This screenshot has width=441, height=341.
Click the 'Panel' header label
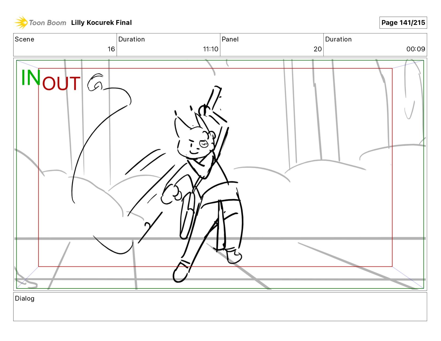(230, 39)
